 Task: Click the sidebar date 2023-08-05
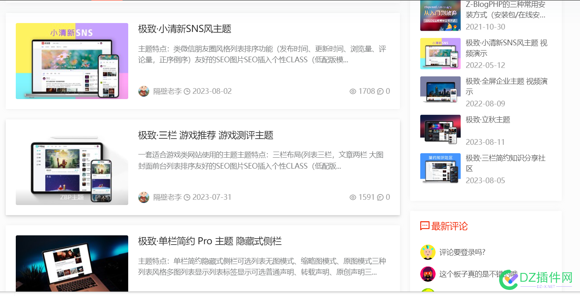(x=485, y=180)
